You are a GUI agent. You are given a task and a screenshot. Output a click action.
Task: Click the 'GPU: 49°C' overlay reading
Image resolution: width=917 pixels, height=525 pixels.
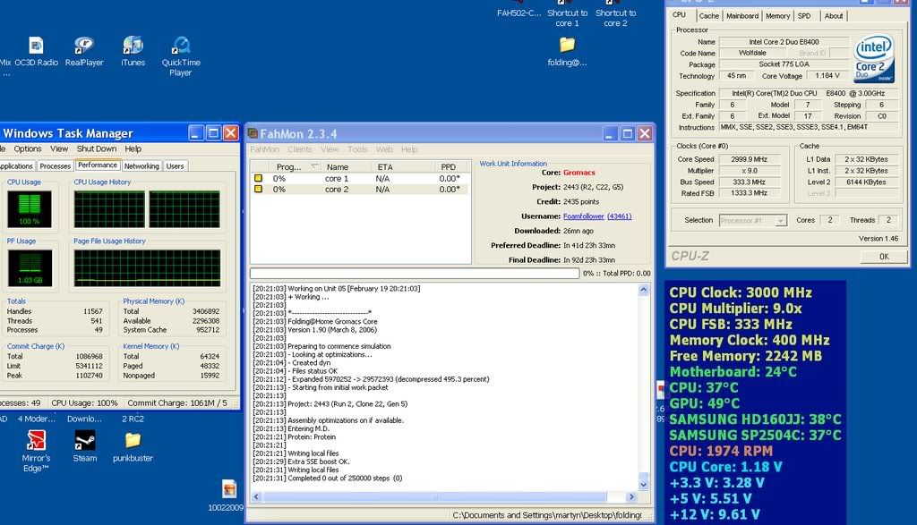tap(704, 403)
